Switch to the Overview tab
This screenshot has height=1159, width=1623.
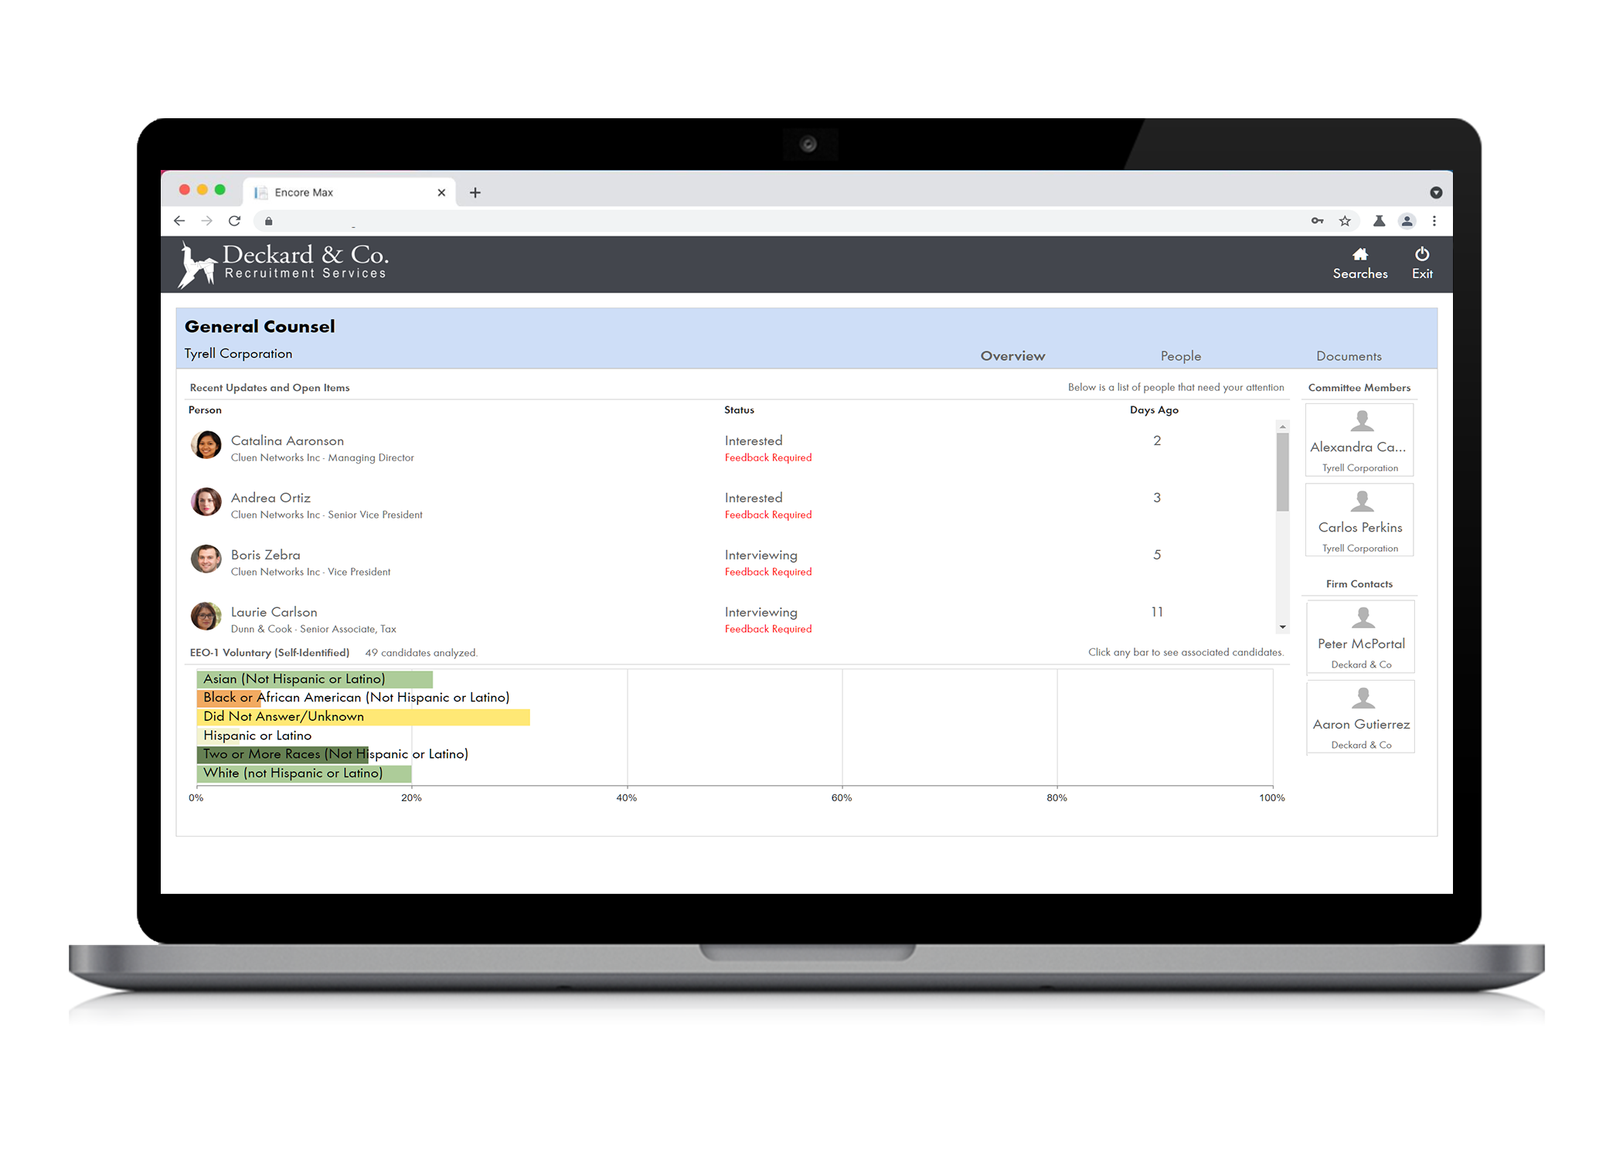click(x=1015, y=355)
